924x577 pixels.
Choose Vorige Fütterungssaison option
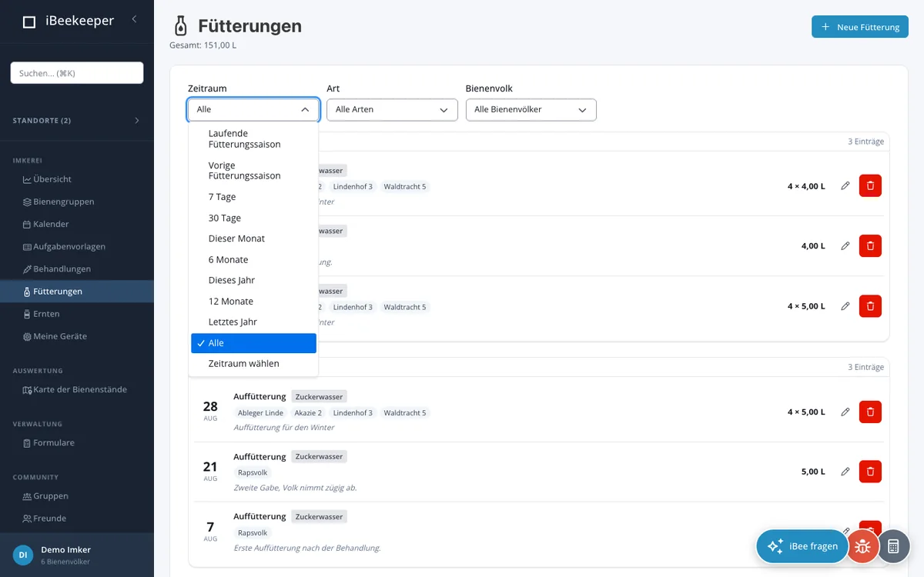click(x=253, y=170)
